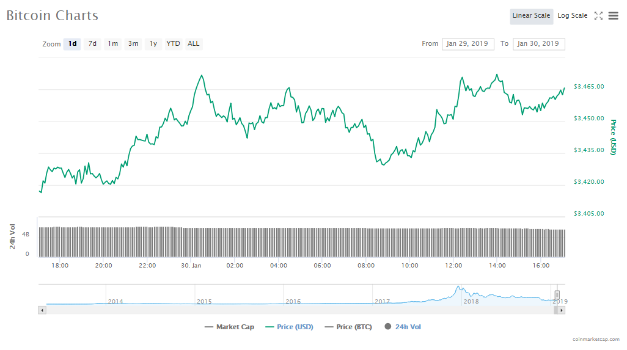Choose the YTD zoom option

[x=174, y=44]
